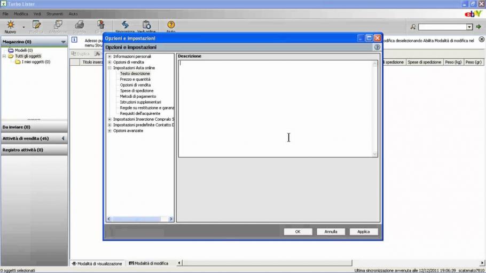Screen dimensions: 486x273
Task: Click the eBay logo
Action: pyautogui.click(x=473, y=14)
